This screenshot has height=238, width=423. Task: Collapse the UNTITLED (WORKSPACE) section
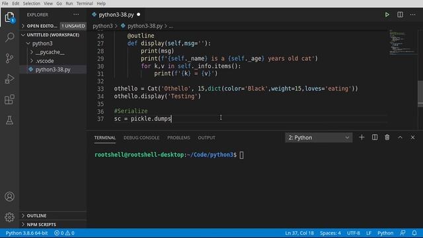[53, 35]
